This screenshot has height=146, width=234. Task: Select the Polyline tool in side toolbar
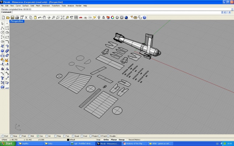(x=2, y=28)
